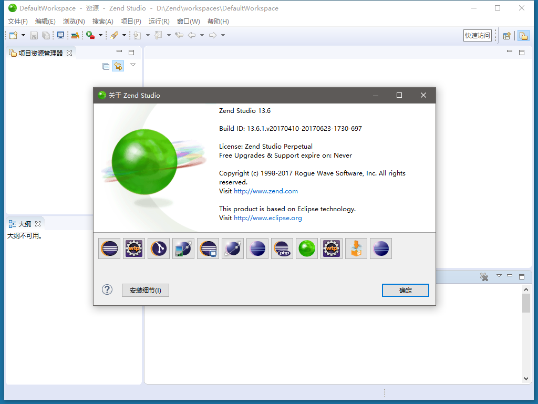Screen dimensions: 538x404
Task: Open the http://www.zend.com link
Action: click(265, 191)
